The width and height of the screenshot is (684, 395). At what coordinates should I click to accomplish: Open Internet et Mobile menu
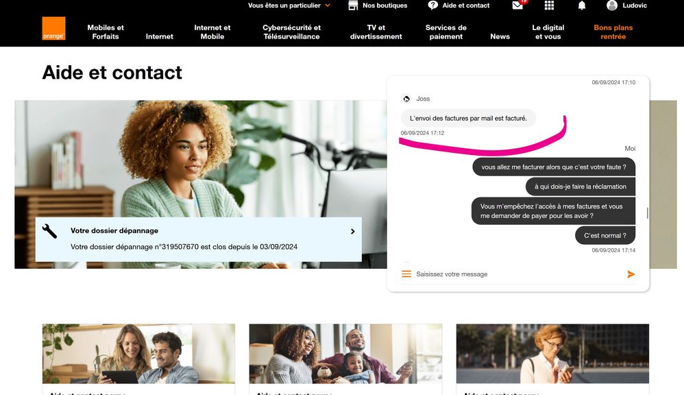(212, 32)
